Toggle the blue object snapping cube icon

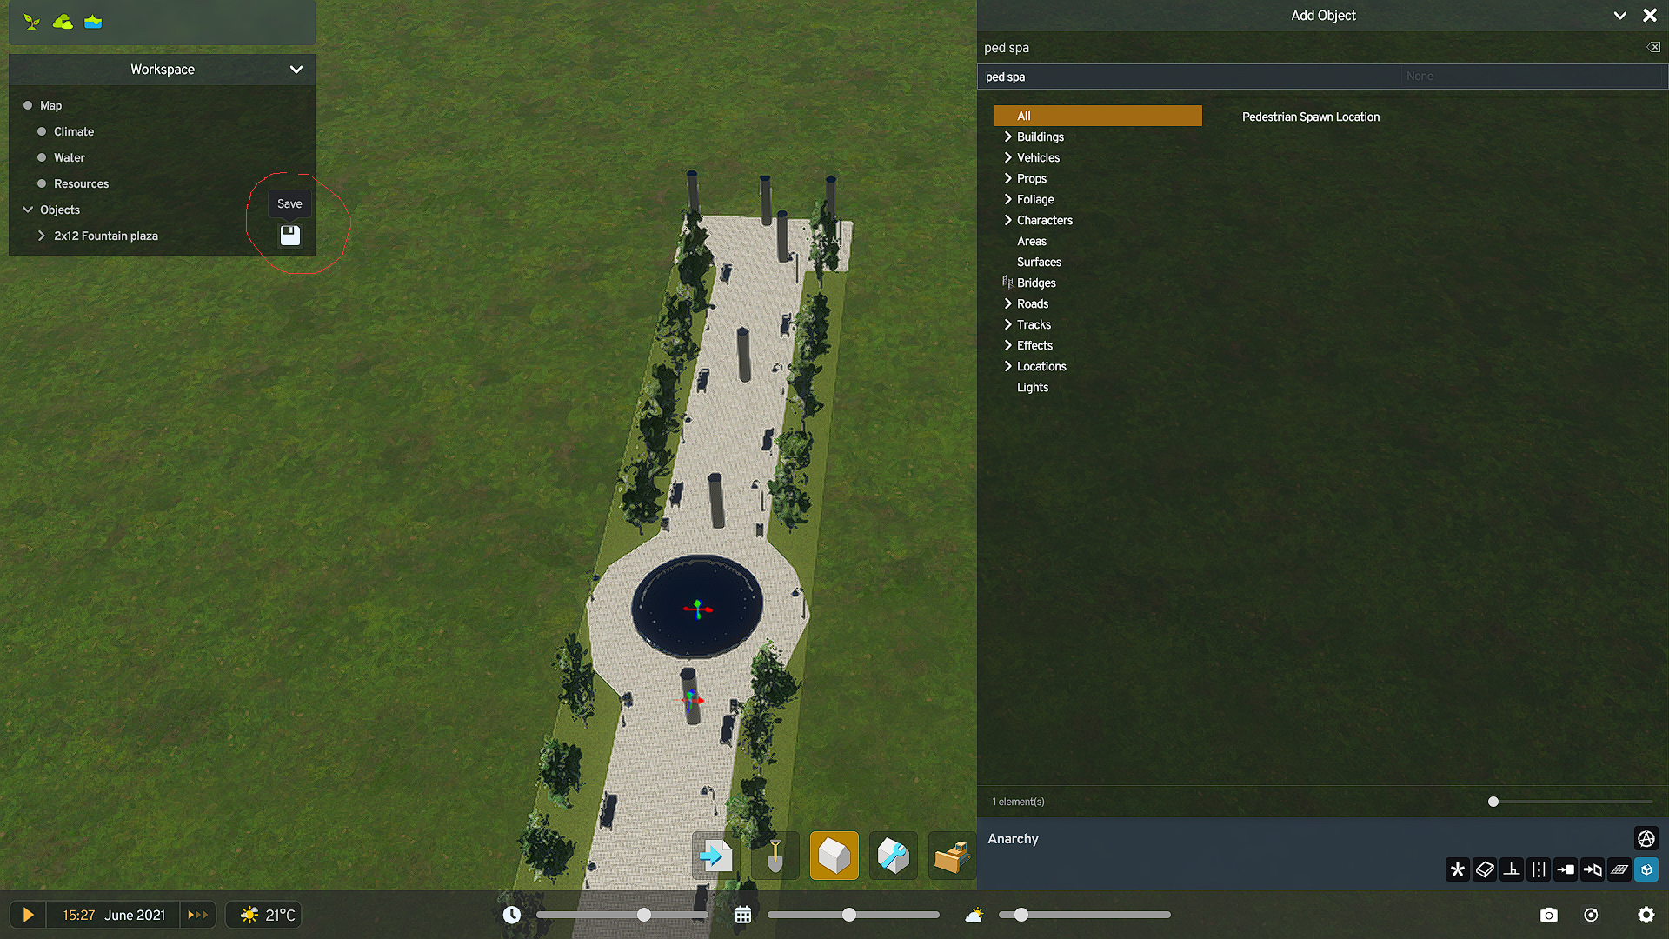click(x=1646, y=869)
